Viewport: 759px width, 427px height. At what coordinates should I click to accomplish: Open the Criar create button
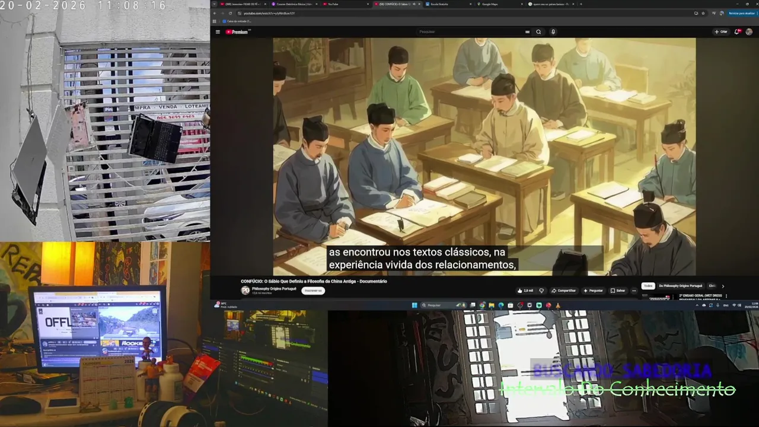pyautogui.click(x=721, y=32)
